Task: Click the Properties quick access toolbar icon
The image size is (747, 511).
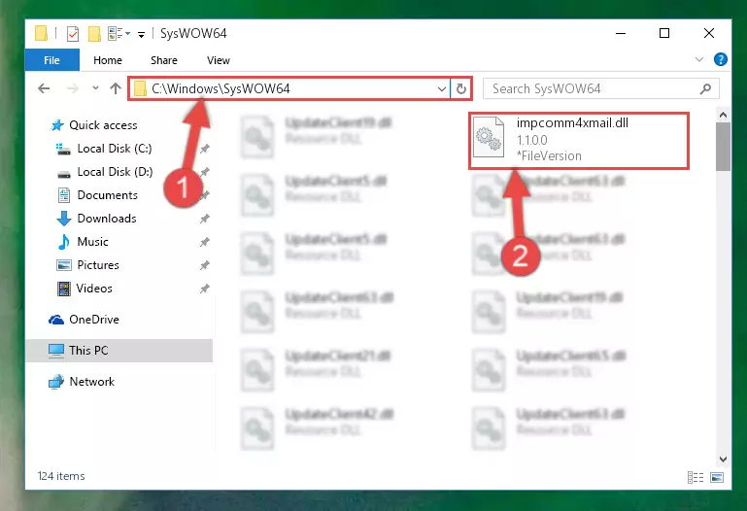Action: pyautogui.click(x=73, y=34)
